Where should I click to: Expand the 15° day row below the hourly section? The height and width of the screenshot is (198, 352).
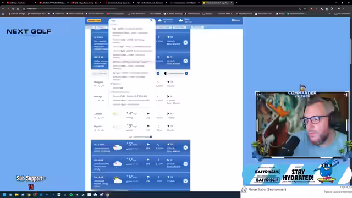[185, 147]
